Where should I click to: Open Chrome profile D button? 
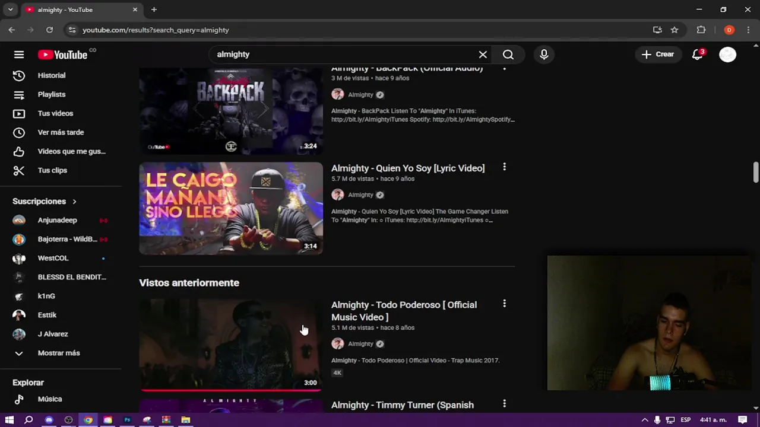point(729,30)
